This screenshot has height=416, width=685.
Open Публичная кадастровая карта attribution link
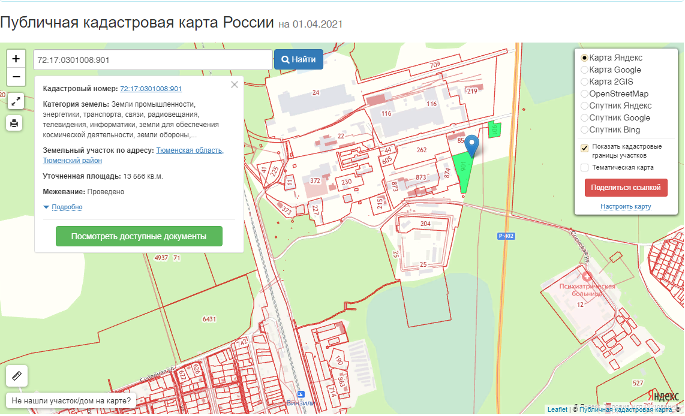pos(626,409)
